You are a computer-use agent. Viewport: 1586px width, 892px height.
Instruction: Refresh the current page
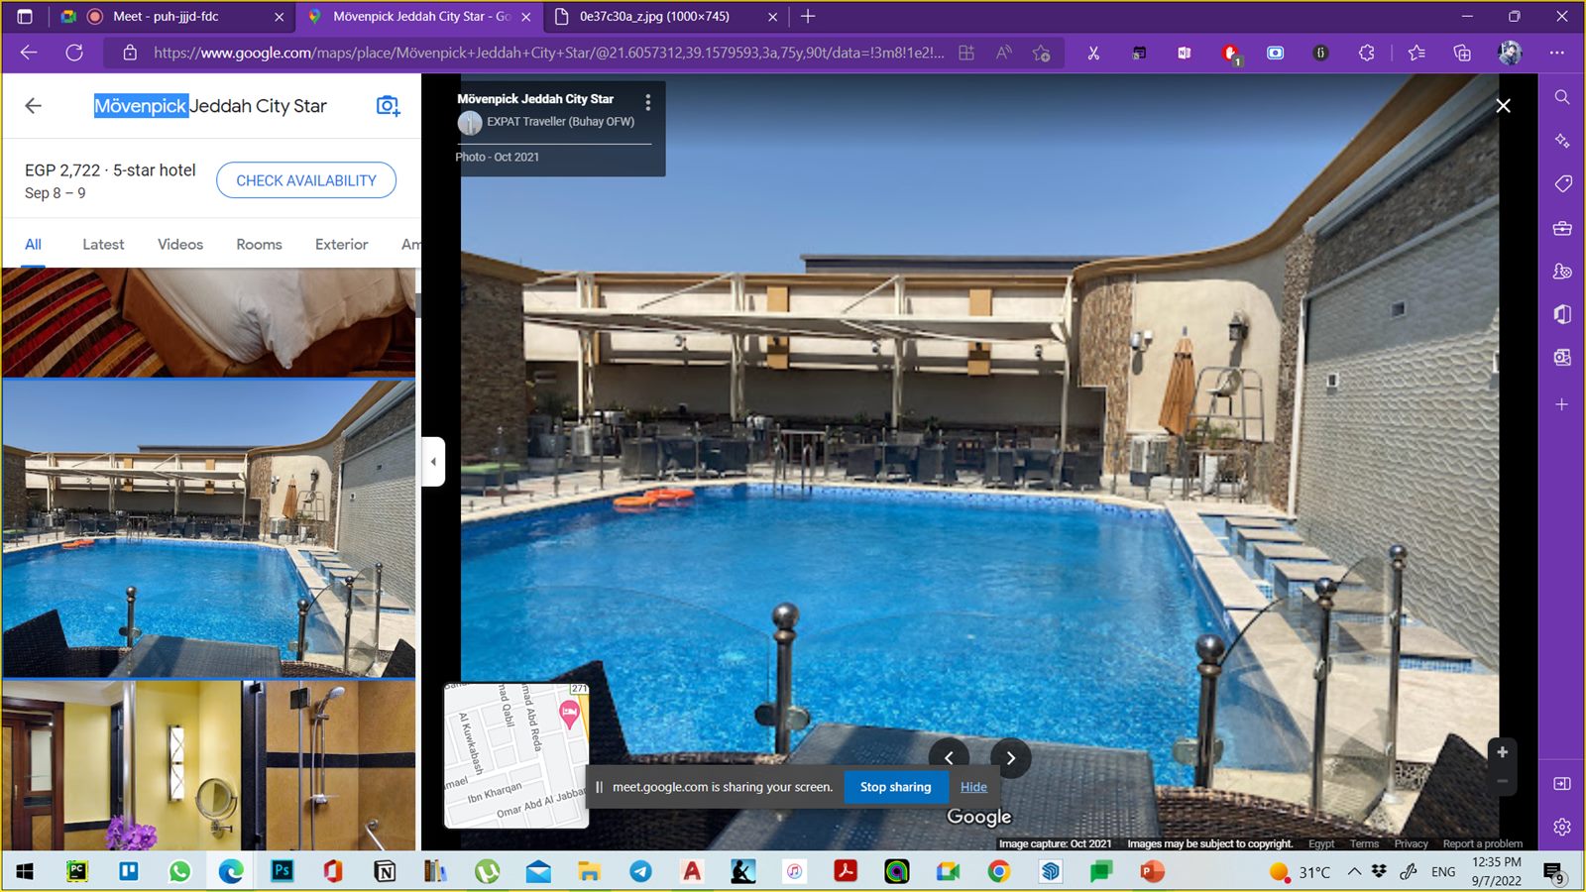74,53
